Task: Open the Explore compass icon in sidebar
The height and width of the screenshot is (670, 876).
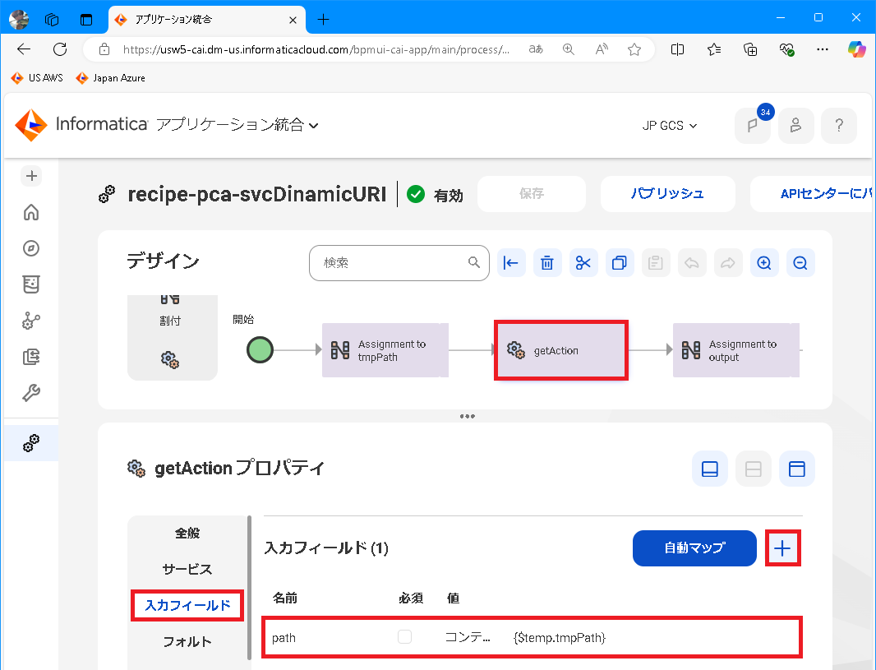Action: [31, 248]
